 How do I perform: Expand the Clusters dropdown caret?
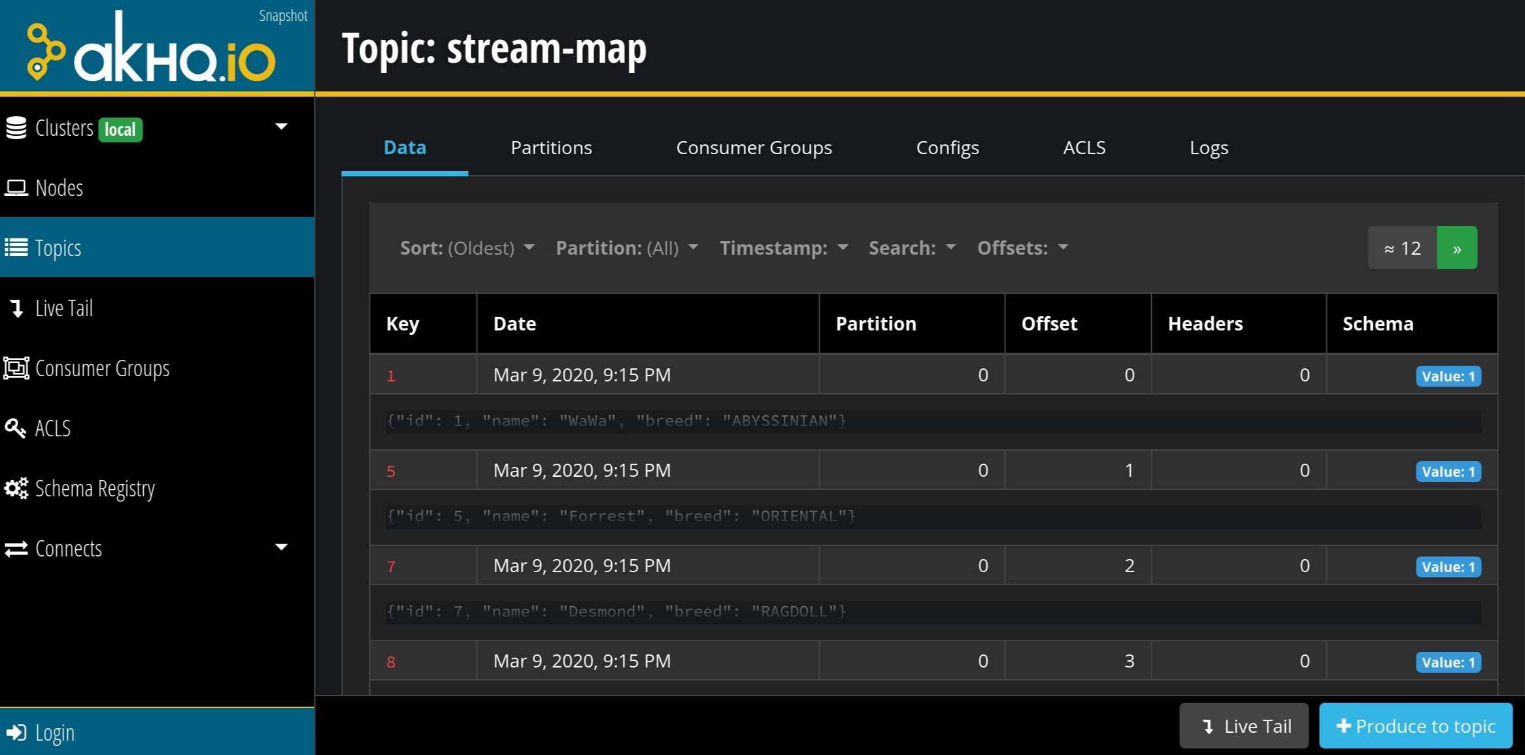(281, 127)
